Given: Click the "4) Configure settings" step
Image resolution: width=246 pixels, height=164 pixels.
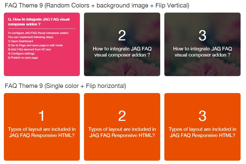Looking at the screenshot, I should 21,53.
